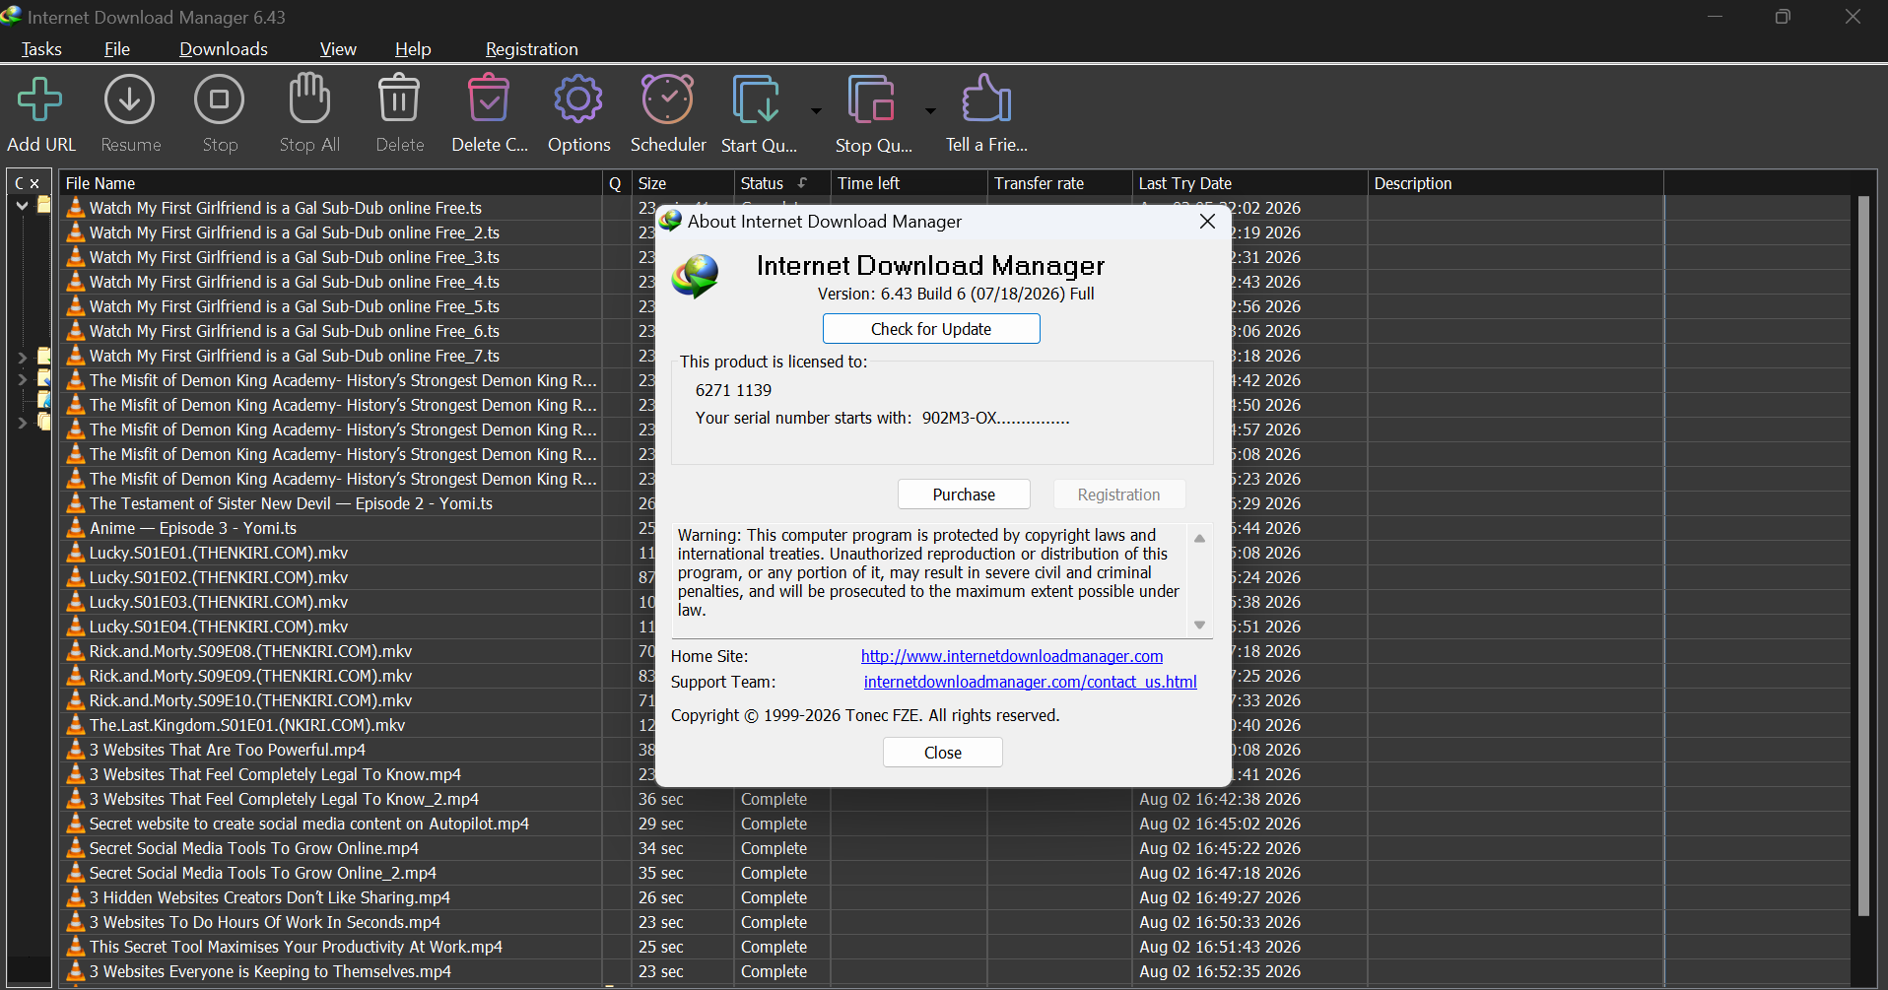Click warning text scroll down arrow

tap(1199, 625)
